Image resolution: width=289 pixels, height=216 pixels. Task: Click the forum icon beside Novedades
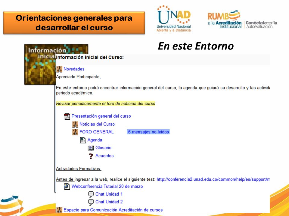point(59,69)
